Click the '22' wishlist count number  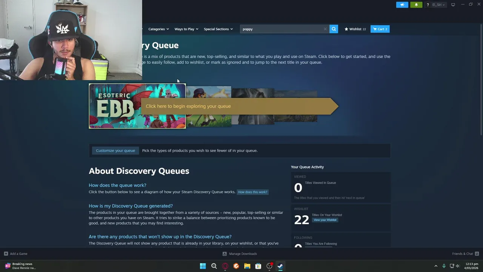(x=301, y=220)
